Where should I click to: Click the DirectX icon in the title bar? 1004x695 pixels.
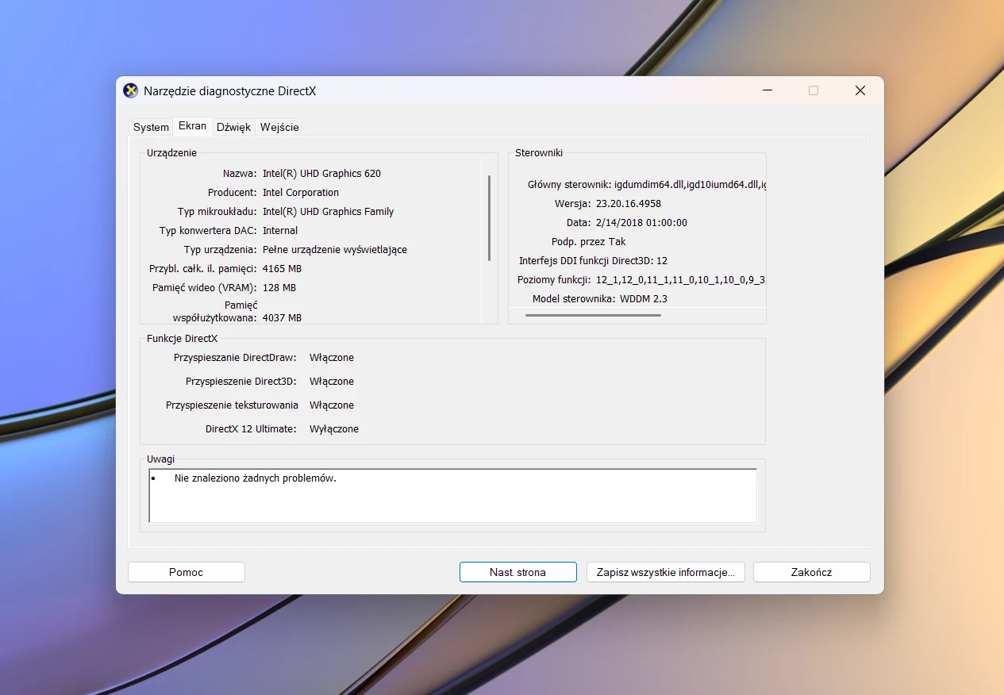[131, 90]
